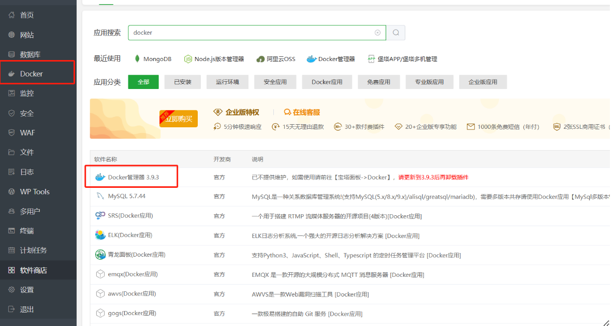The image size is (614, 326).
Task: Select the Docker应用 category filter
Action: 327,82
